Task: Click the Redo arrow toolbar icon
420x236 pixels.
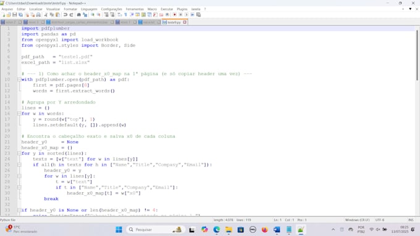Action: pyautogui.click(x=71, y=15)
